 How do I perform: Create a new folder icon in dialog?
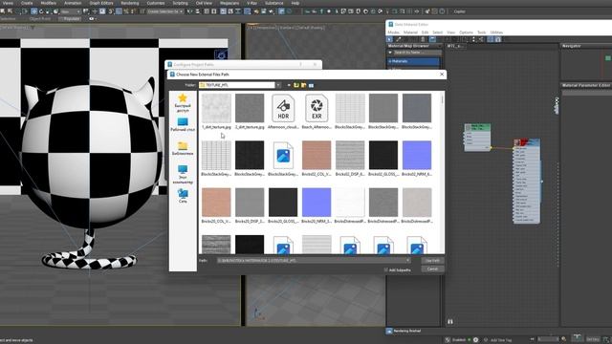pyautogui.click(x=304, y=85)
